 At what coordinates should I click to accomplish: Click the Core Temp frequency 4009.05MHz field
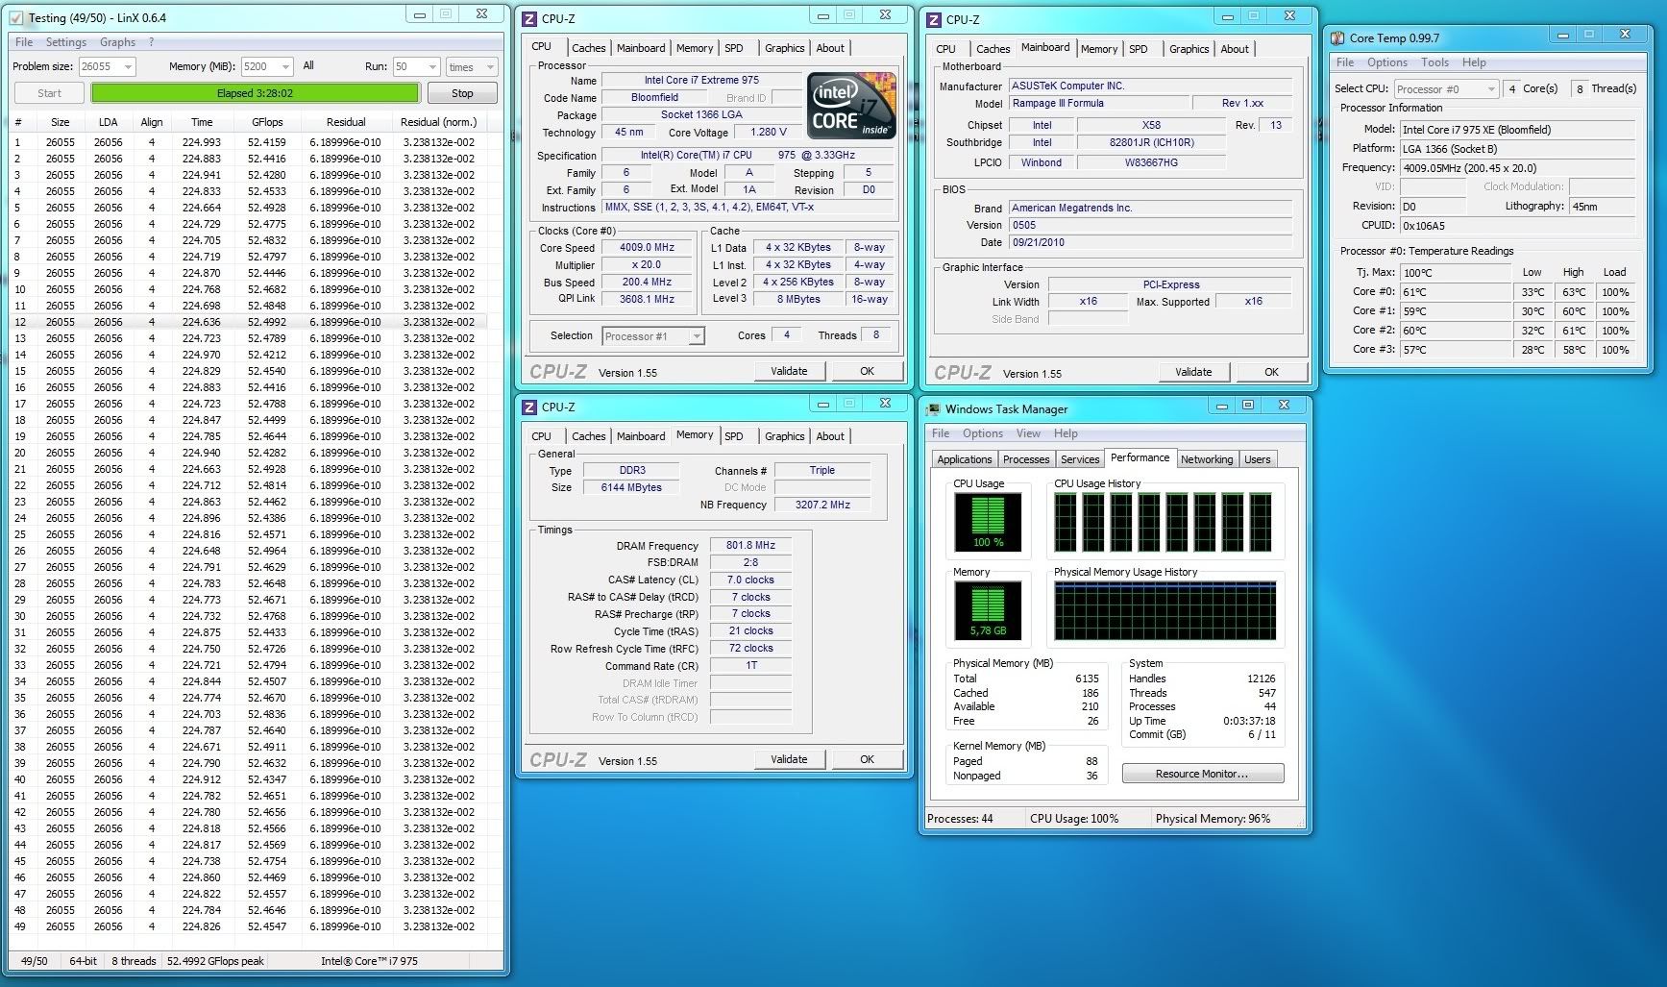click(1516, 168)
